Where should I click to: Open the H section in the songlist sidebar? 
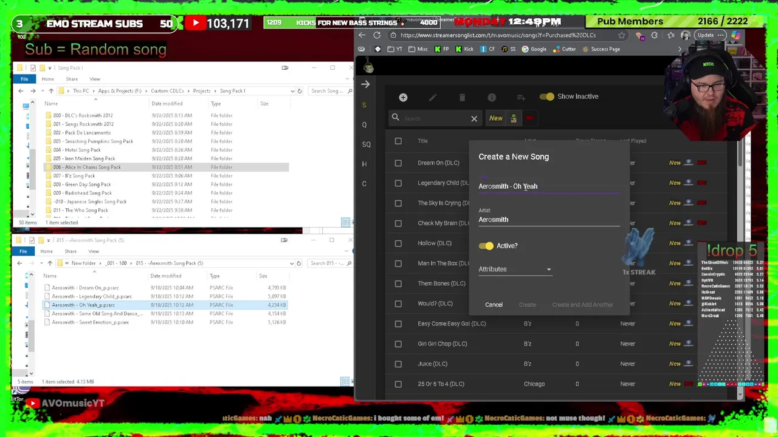pyautogui.click(x=364, y=164)
